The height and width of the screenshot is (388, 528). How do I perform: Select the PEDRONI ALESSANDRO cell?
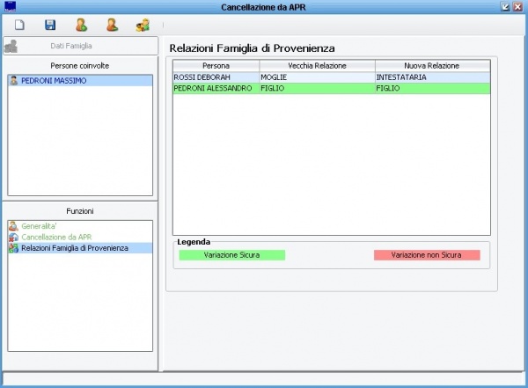pos(216,88)
